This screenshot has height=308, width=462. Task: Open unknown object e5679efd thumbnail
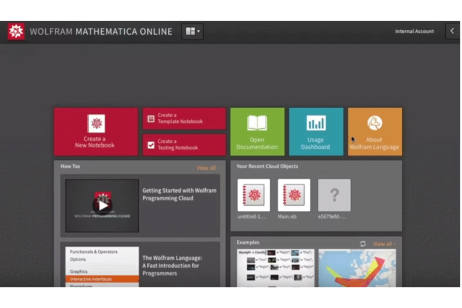[334, 195]
